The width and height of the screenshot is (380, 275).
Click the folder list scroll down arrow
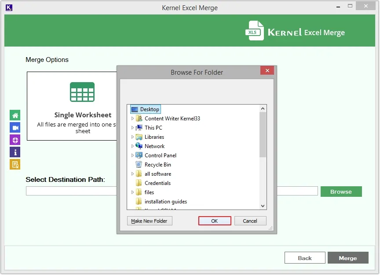pyautogui.click(x=263, y=206)
